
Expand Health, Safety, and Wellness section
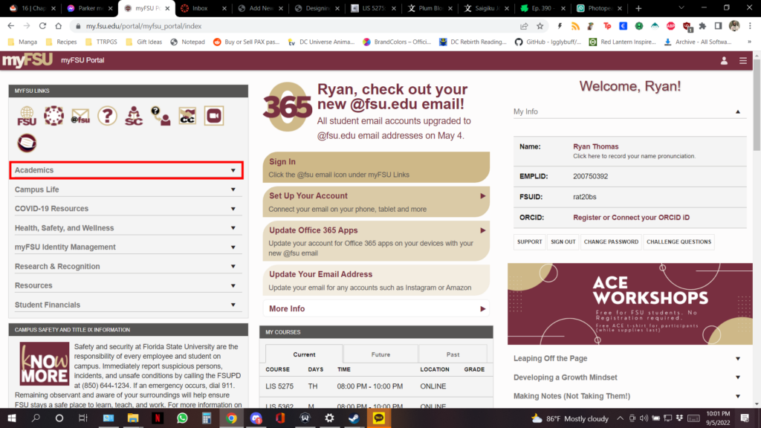(126, 228)
